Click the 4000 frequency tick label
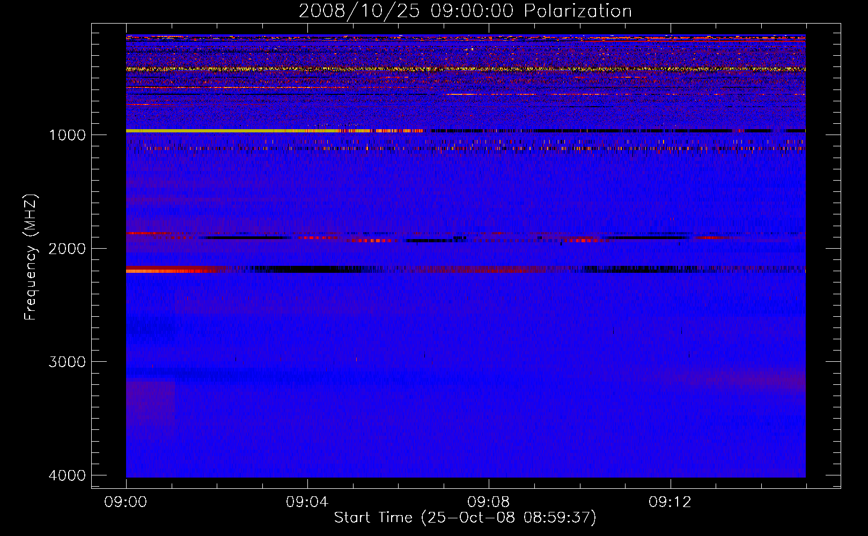 pos(67,475)
